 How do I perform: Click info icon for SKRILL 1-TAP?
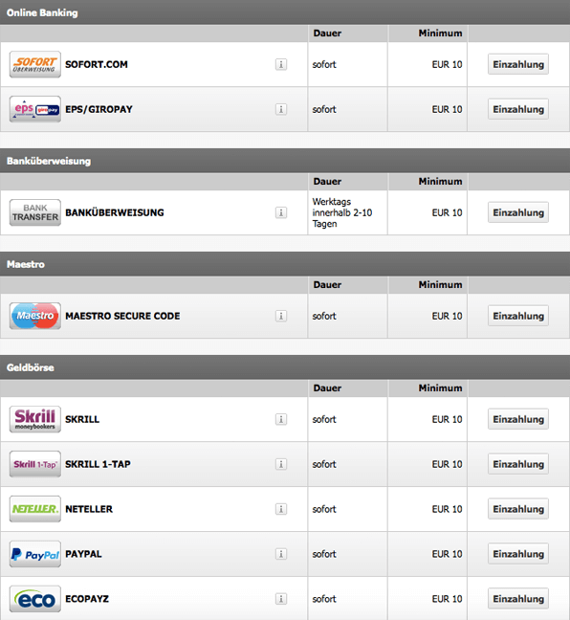point(281,464)
